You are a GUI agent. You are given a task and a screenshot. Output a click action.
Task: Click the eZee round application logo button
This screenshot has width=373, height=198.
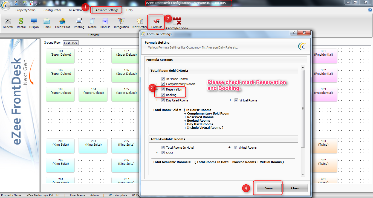(6, 5)
